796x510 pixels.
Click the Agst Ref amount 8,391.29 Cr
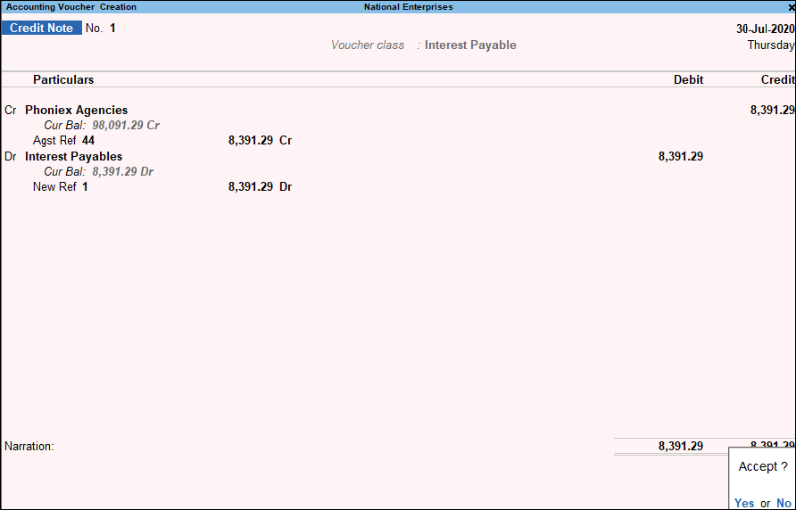click(260, 141)
